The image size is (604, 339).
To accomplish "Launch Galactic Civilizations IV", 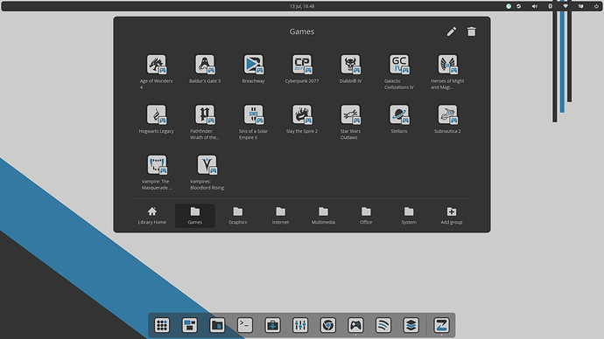I will coord(399,64).
